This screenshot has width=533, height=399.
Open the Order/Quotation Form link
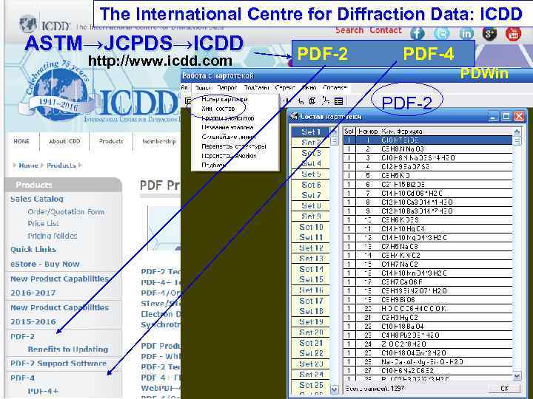[x=66, y=212]
